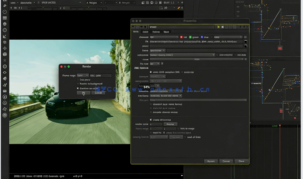Expand the colorspace dropdown
303x179 pixels.
coord(182,55)
